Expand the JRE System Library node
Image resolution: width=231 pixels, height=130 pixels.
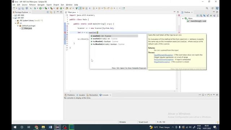coord(16,21)
